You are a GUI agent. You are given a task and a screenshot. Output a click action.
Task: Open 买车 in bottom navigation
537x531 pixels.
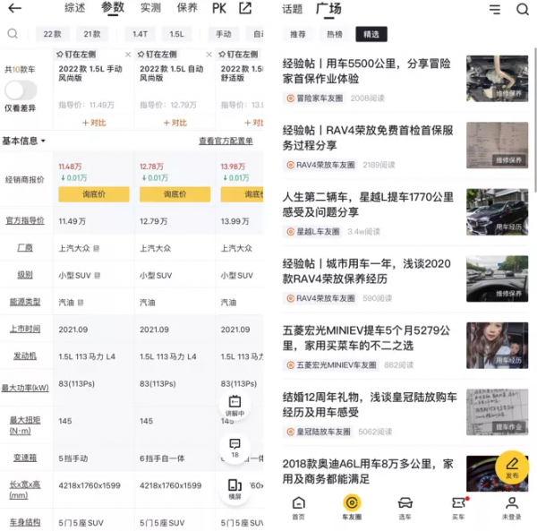pyautogui.click(x=458, y=508)
